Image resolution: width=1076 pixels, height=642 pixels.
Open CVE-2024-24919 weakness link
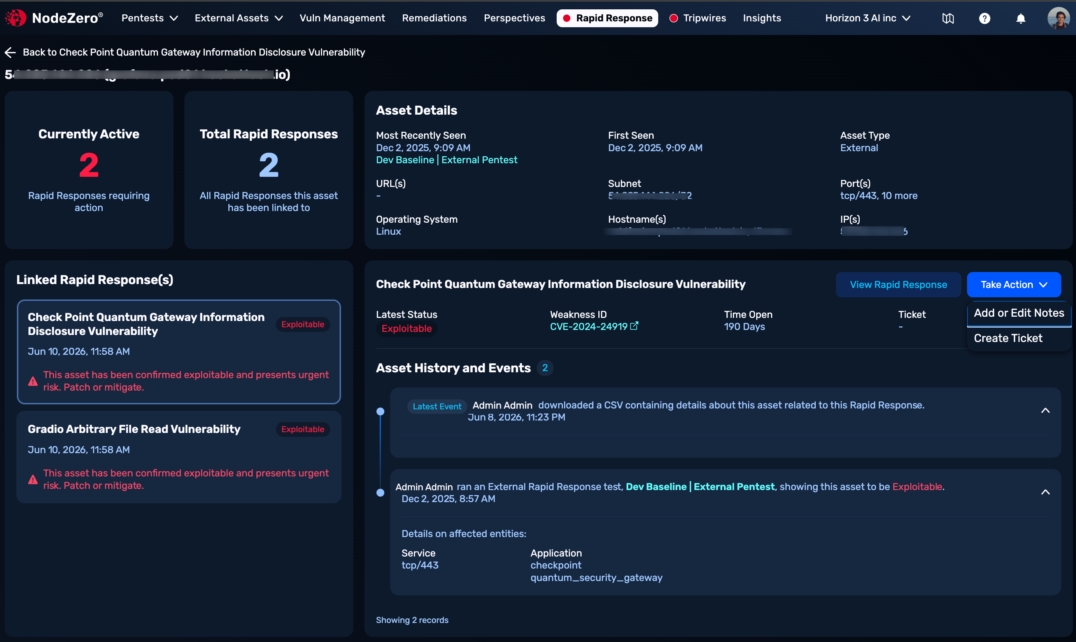coord(589,326)
